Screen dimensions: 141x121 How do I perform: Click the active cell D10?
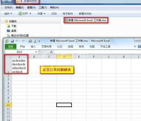(x=64, y=105)
